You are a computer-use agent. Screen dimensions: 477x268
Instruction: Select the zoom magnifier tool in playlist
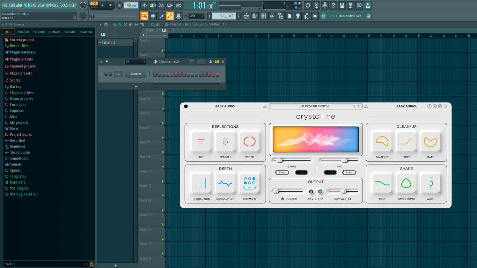(153, 25)
